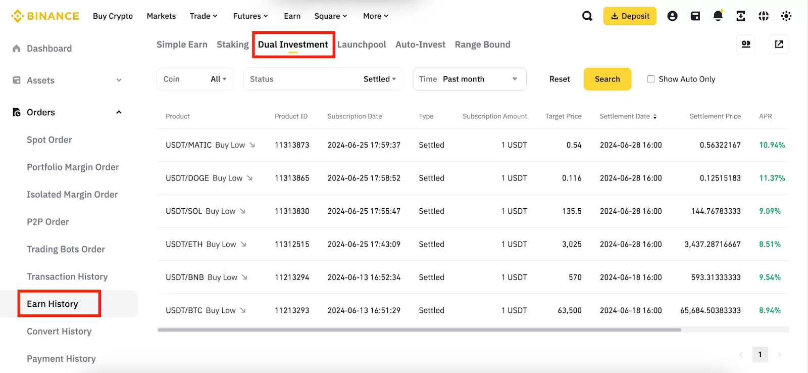Click the Binance logo
This screenshot has height=373, width=808.
pyautogui.click(x=45, y=16)
